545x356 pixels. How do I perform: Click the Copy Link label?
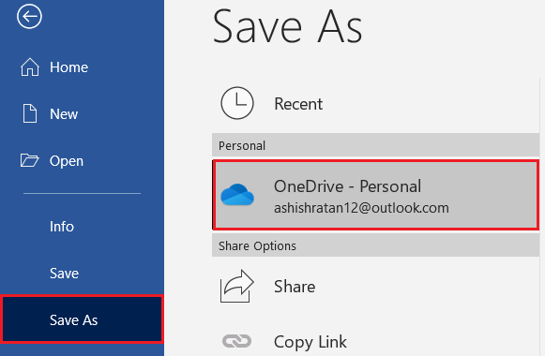(310, 342)
